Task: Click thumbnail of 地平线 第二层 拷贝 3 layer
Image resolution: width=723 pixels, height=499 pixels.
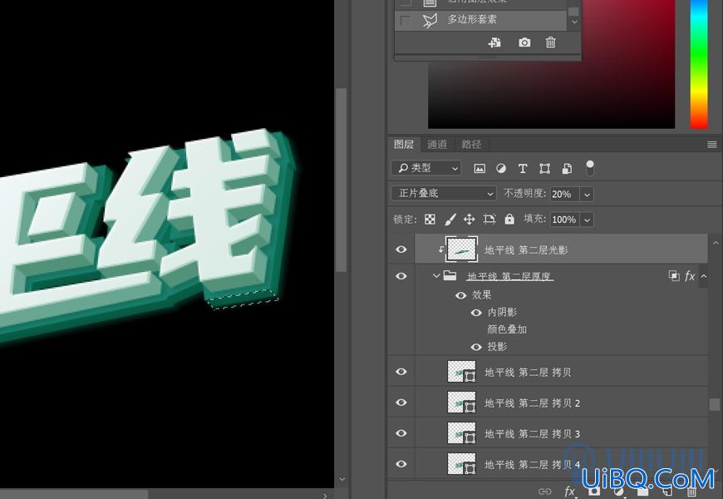Action: (461, 433)
